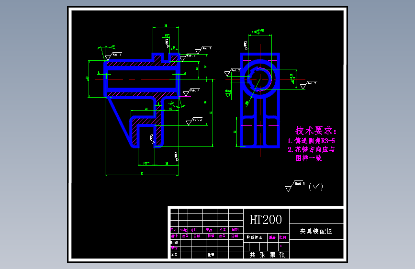Select the 审核 row label
The height and width of the screenshot is (269, 415).
(174, 248)
